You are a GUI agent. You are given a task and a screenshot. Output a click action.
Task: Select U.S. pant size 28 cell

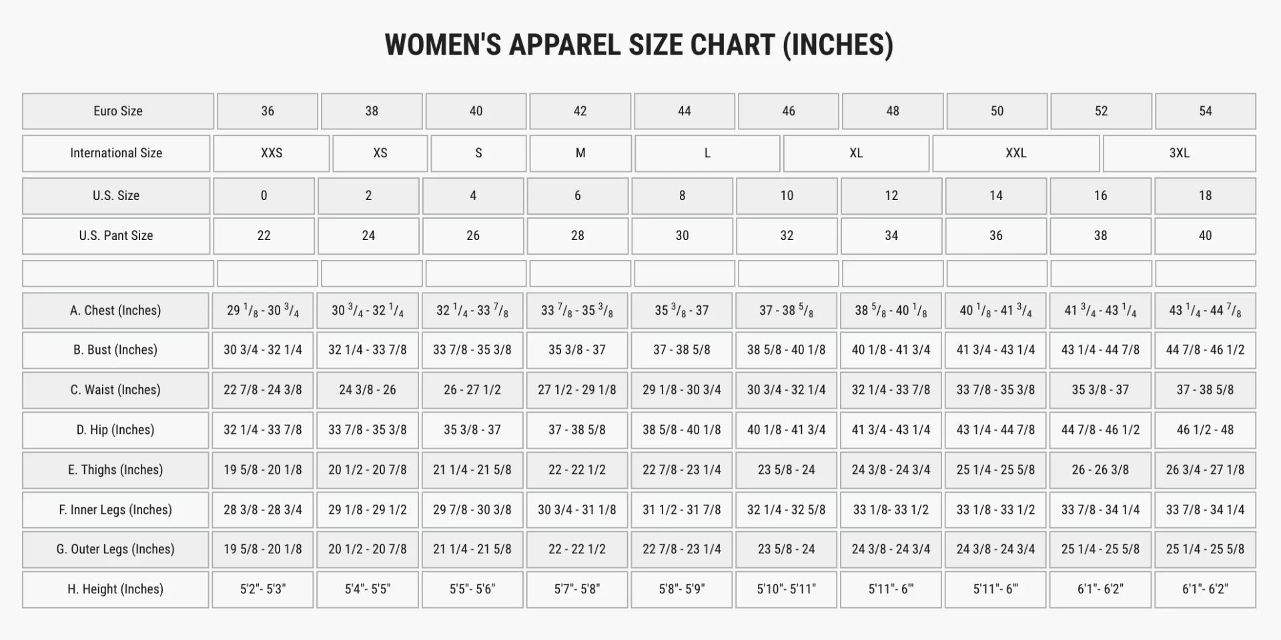[577, 236]
